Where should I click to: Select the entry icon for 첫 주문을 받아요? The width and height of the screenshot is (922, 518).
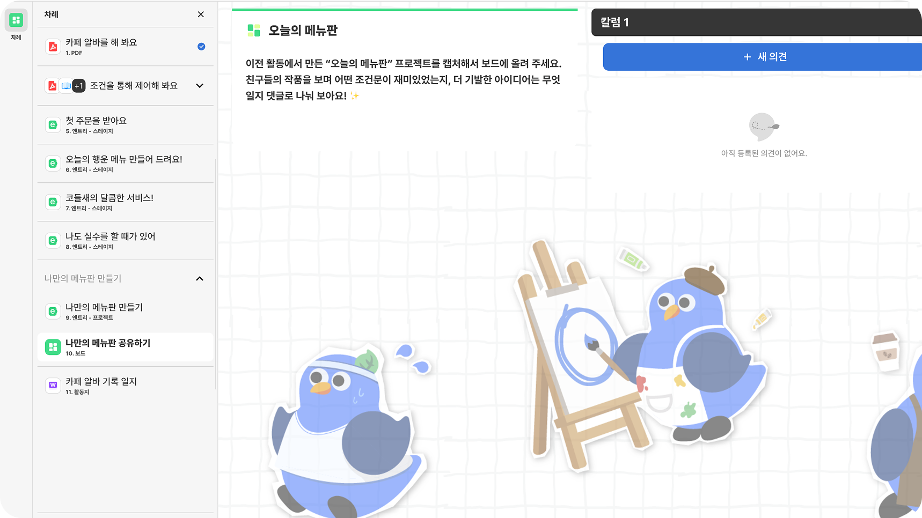point(53,125)
